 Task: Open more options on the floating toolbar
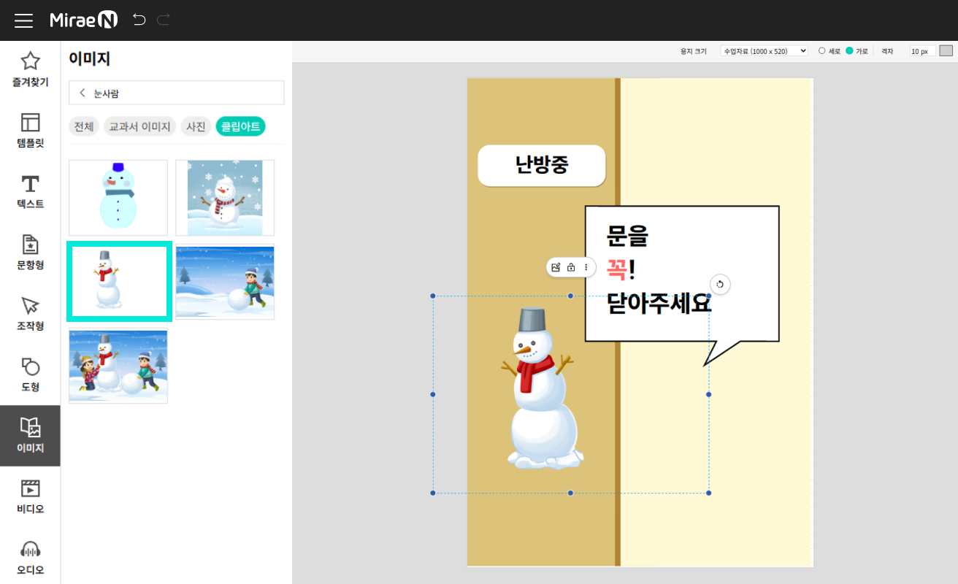(586, 267)
